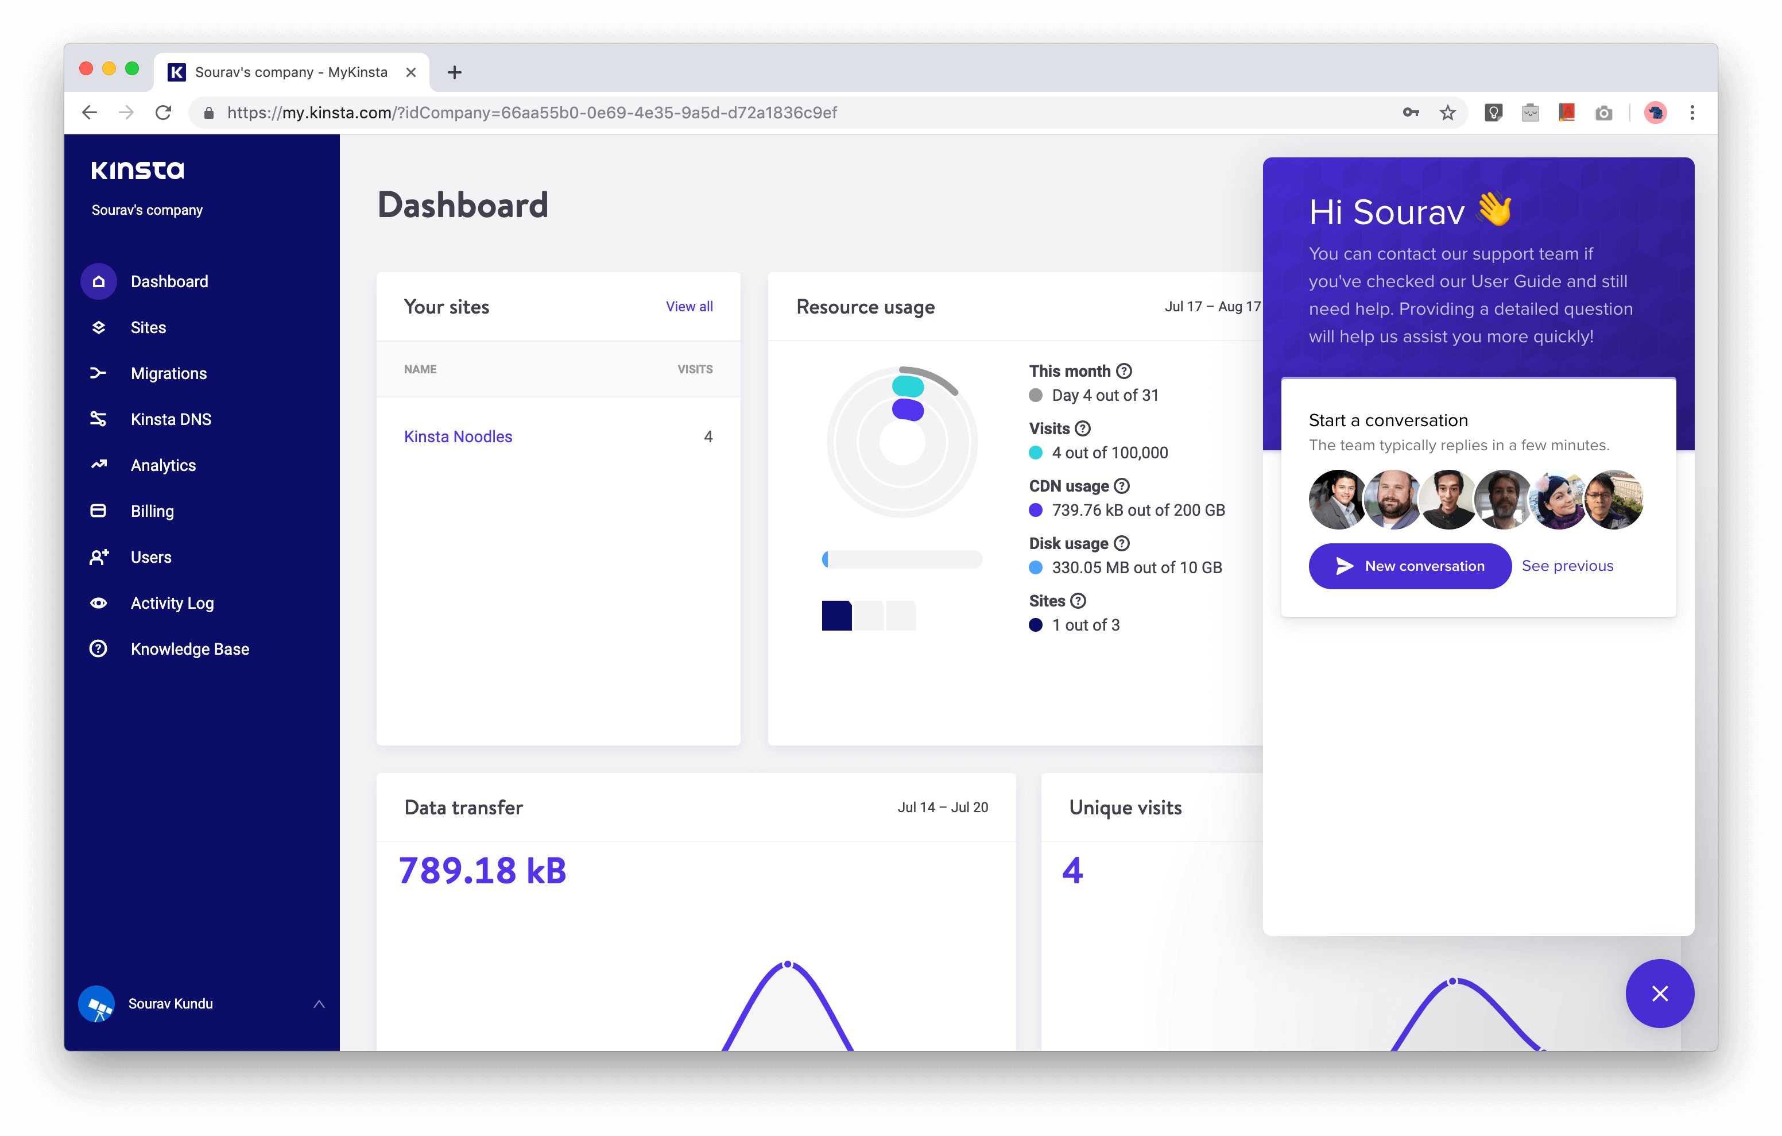Image resolution: width=1782 pixels, height=1136 pixels.
Task: Click the circular resource usage chart
Action: (902, 443)
